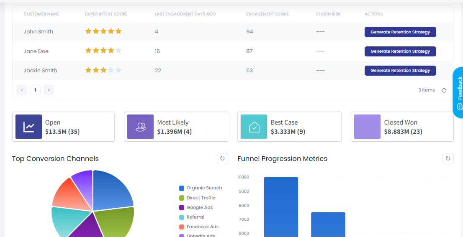Toggle Organic Search legend item
The height and width of the screenshot is (237, 463).
pyautogui.click(x=204, y=188)
